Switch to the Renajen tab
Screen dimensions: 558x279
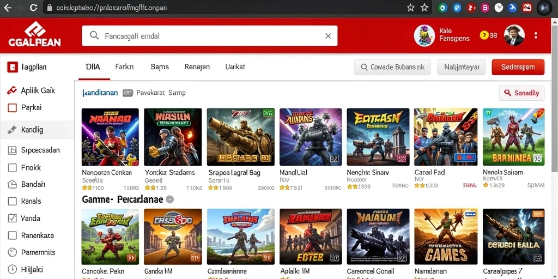197,67
